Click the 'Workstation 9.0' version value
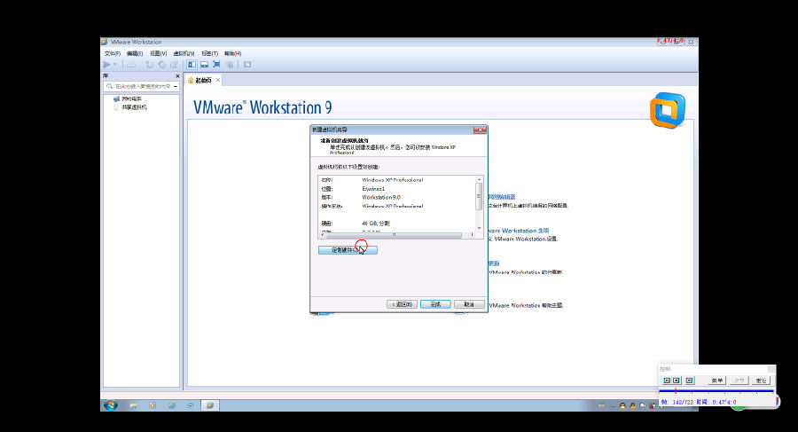The image size is (798, 432). (381, 197)
